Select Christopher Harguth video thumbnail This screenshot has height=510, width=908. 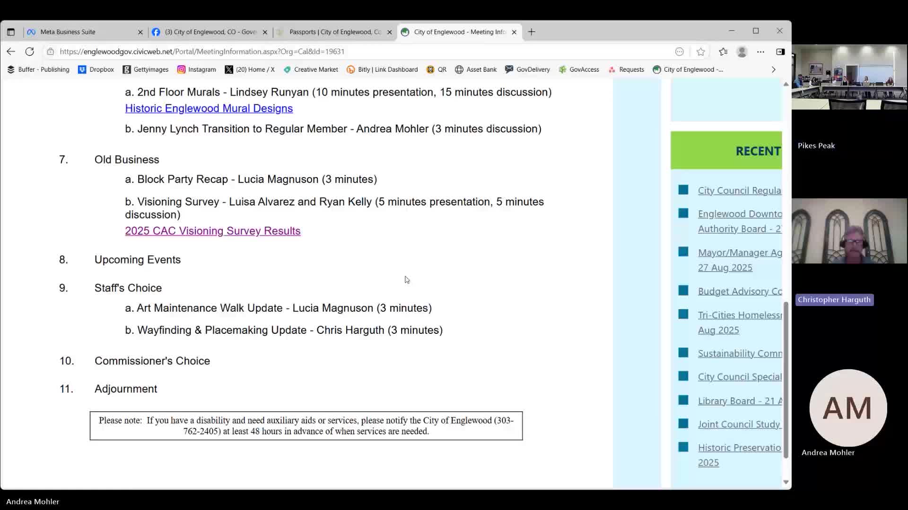tap(849, 231)
